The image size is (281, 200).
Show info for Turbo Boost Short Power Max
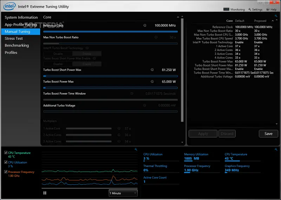click(x=152, y=70)
